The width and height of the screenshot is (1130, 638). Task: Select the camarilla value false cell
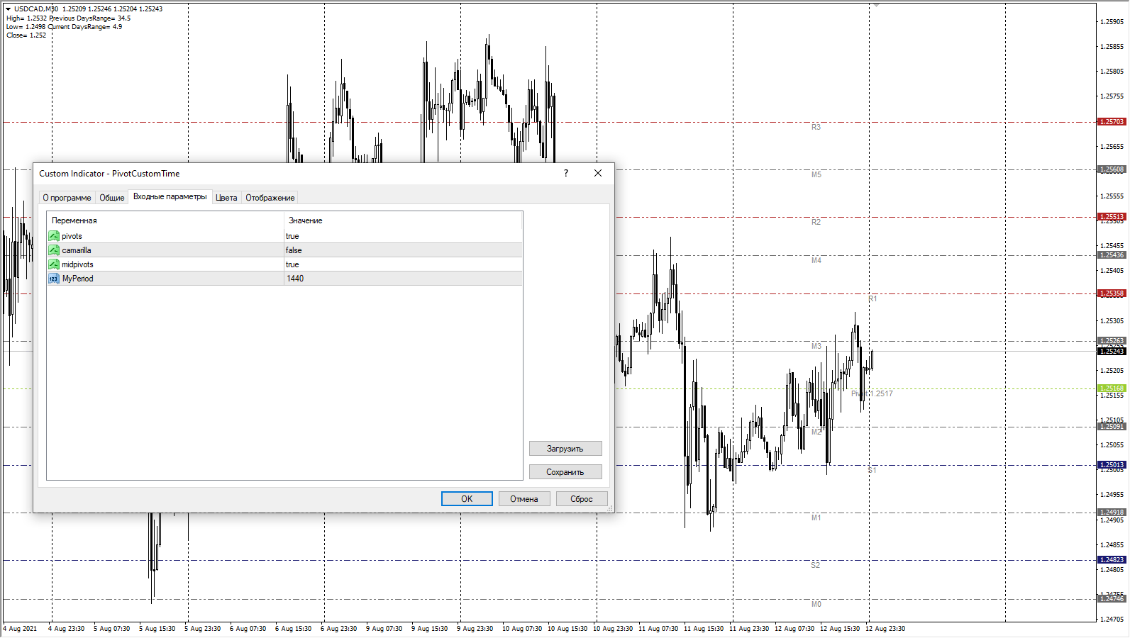(402, 250)
